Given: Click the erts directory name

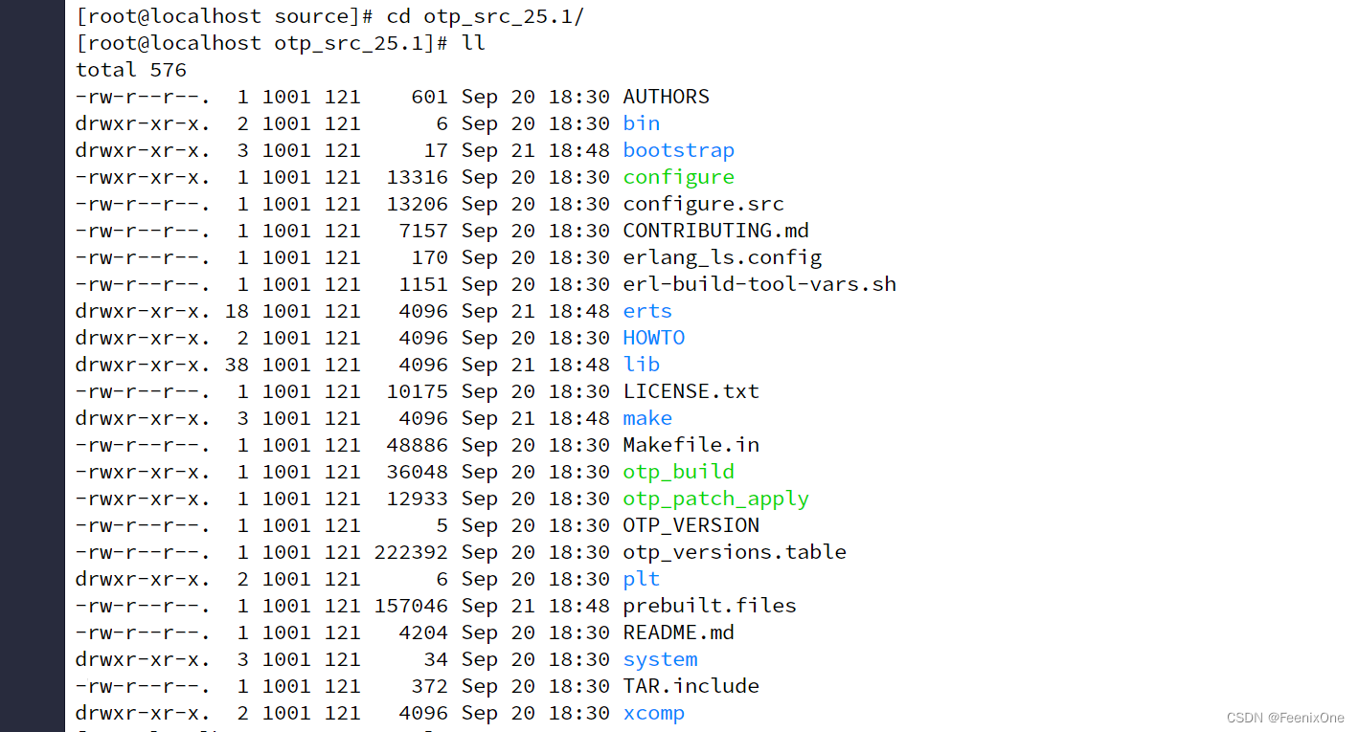Looking at the screenshot, I should pos(647,311).
